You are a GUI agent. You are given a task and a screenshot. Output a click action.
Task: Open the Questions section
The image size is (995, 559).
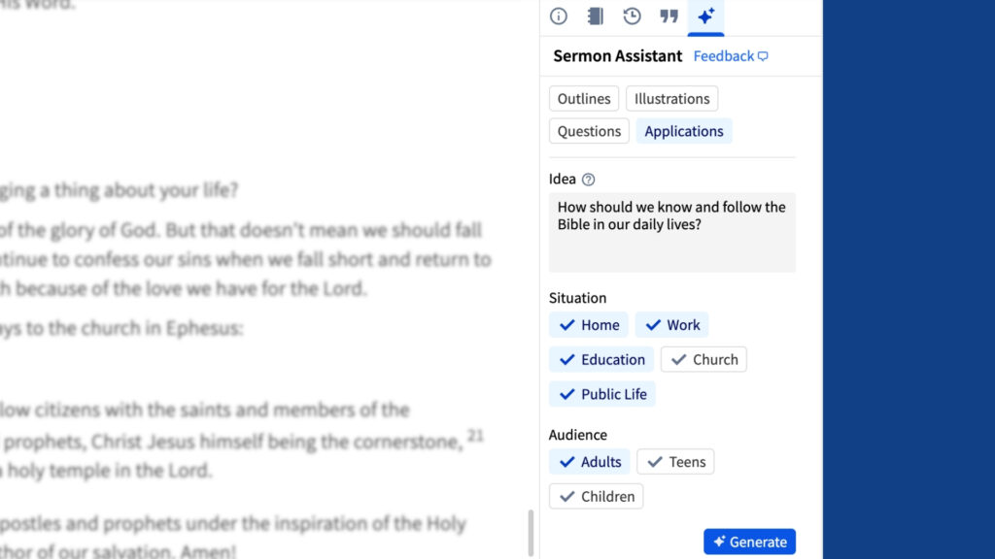pos(588,131)
